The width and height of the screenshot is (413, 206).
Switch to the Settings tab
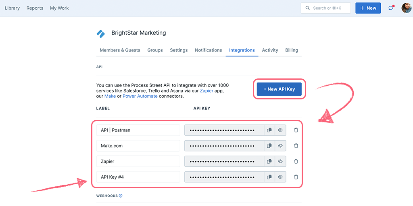[179, 50]
